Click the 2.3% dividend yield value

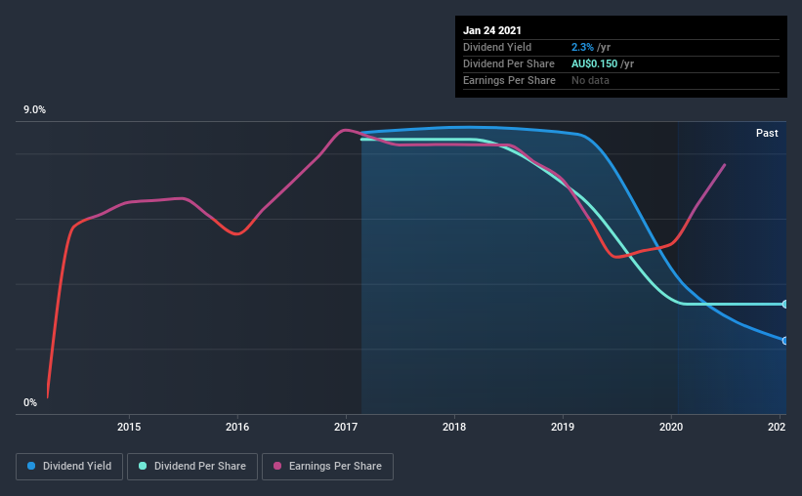582,47
